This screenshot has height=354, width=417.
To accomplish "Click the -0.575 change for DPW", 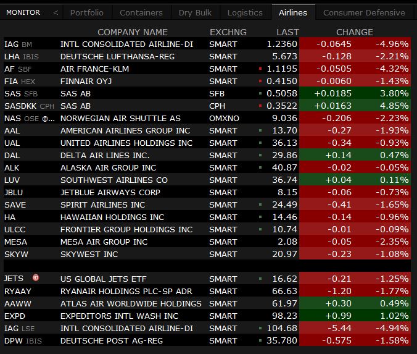I will (337, 340).
